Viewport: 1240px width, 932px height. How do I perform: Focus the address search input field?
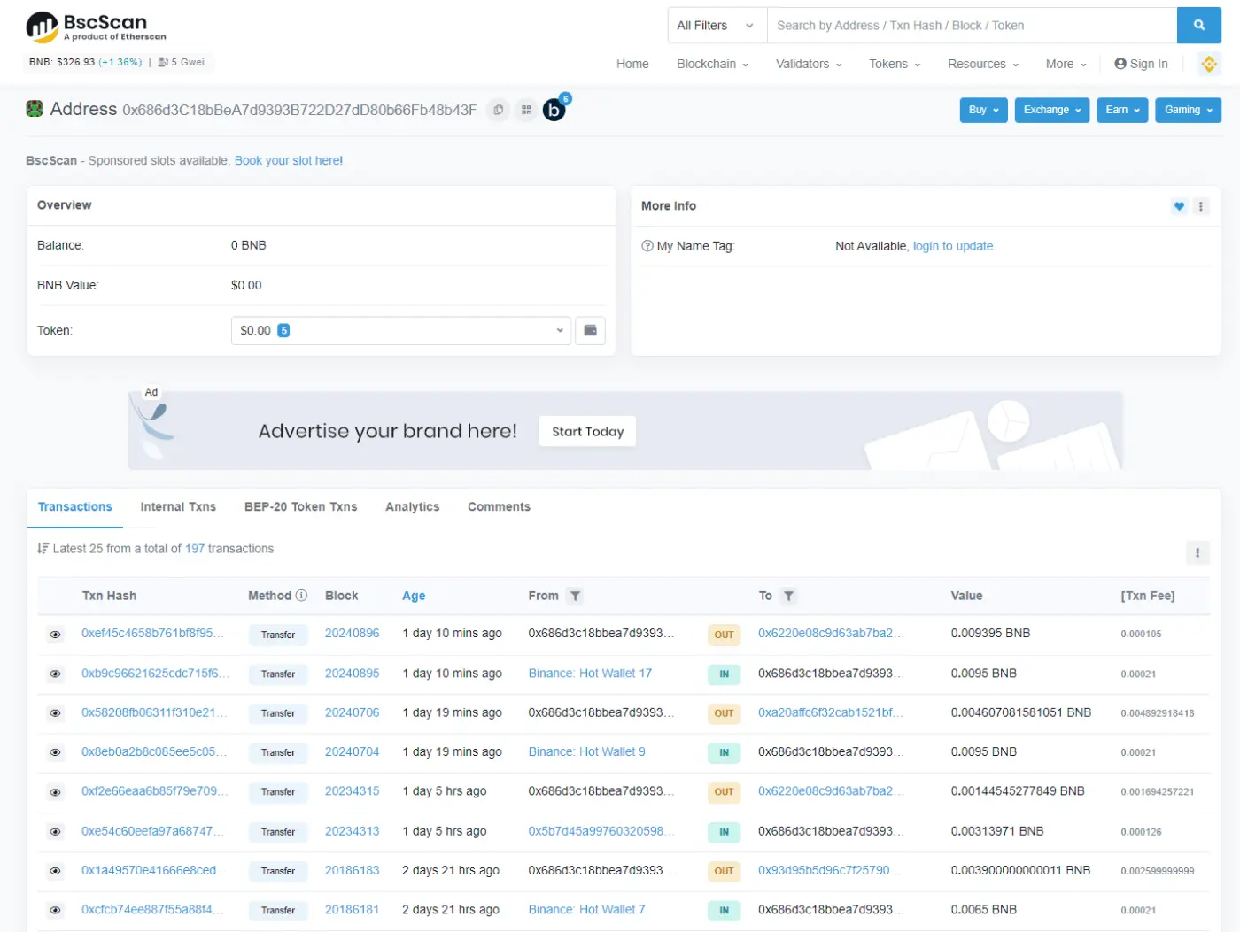pyautogui.click(x=971, y=26)
